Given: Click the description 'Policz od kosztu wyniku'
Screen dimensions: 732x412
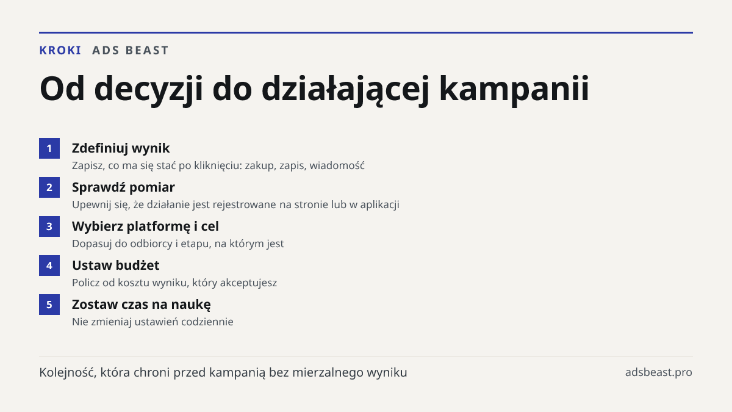Looking at the screenshot, I should click(x=174, y=283).
